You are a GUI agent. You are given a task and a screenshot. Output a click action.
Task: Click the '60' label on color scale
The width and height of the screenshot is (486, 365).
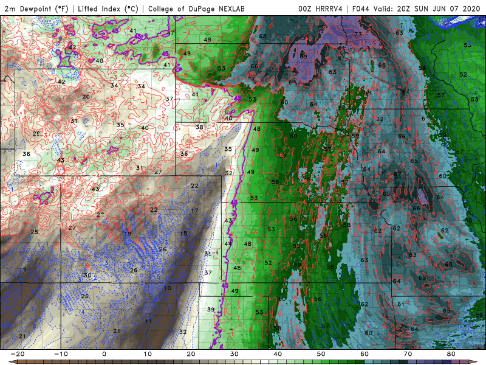click(x=364, y=354)
